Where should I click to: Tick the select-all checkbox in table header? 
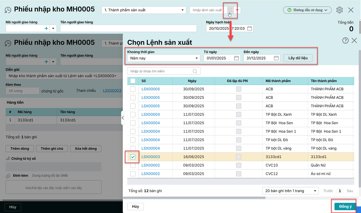click(133, 81)
